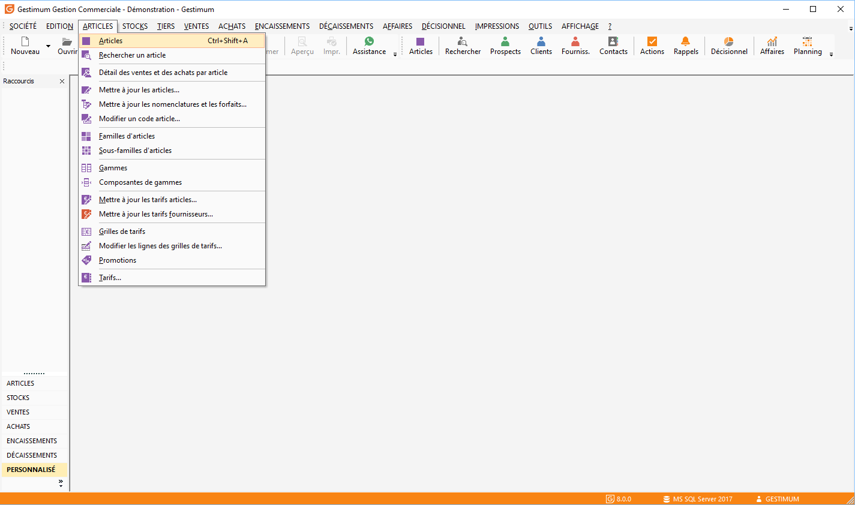Open Gammes menu entry

(x=172, y=168)
